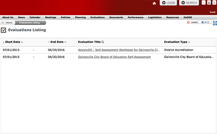This screenshot has height=134, width=217.
Task: Open the Meetings menu
Action: click(51, 17)
